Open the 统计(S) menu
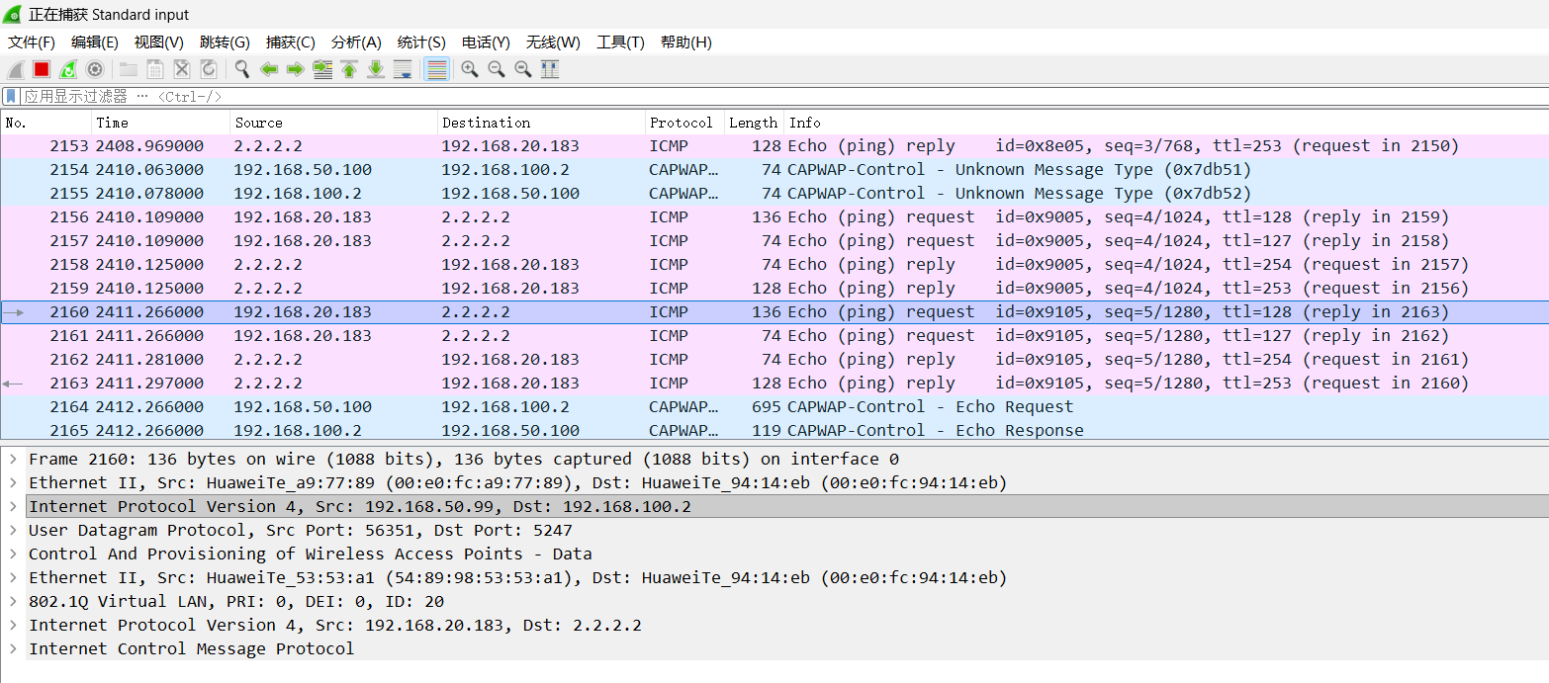Screen dimensions: 1549x683 pos(421,43)
